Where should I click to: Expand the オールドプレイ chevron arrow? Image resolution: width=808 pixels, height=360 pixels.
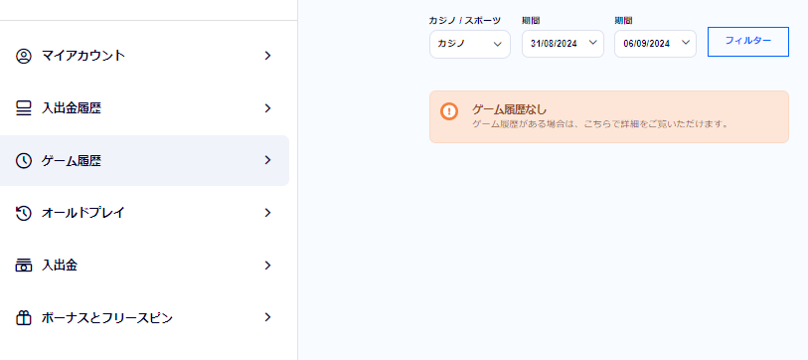pos(267,213)
